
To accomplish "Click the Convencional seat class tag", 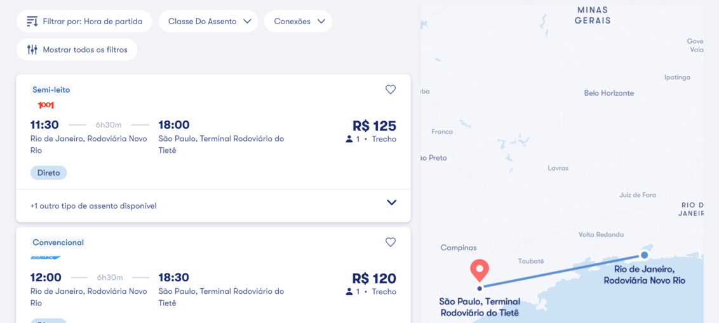I will click(58, 242).
